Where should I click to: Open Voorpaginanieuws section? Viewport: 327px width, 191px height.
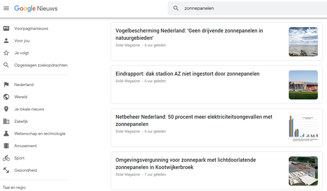point(31,28)
